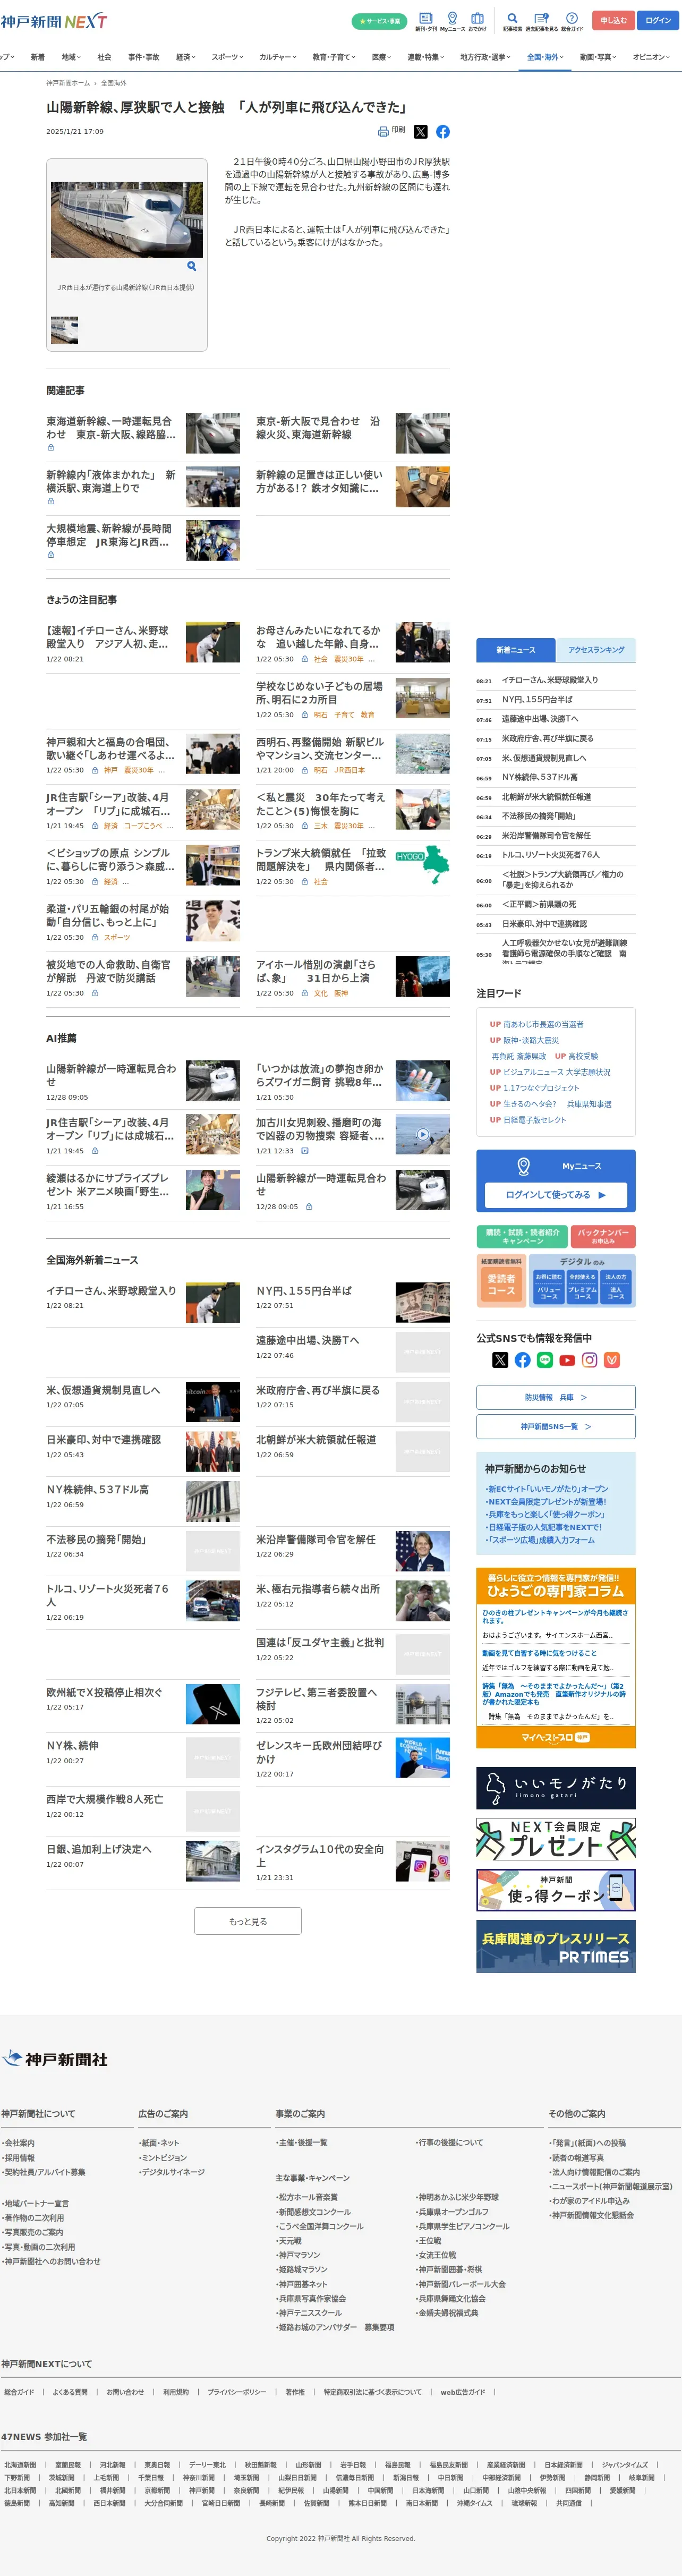
Task: Click プライバシーポリシー footer link
Action: tap(237, 2392)
